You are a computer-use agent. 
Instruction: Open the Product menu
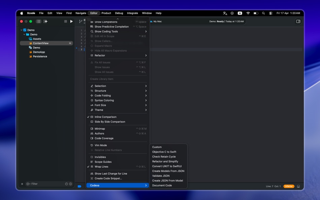(x=106, y=13)
